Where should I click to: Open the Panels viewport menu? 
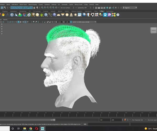click(5, 20)
